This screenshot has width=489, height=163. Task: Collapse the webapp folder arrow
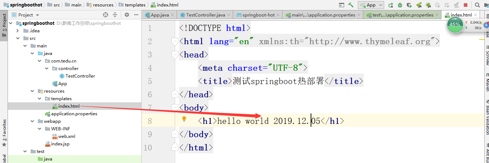pyautogui.click(x=32, y=121)
